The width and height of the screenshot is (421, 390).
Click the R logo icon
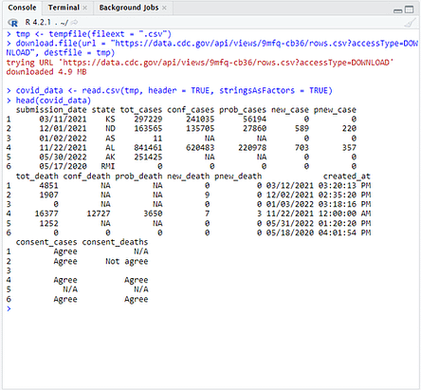13,23
